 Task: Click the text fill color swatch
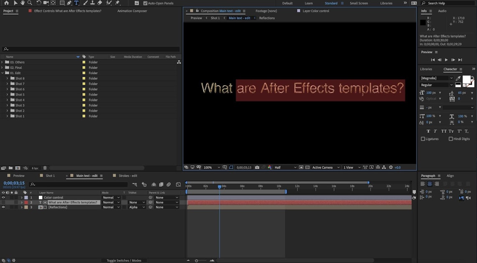467,79
